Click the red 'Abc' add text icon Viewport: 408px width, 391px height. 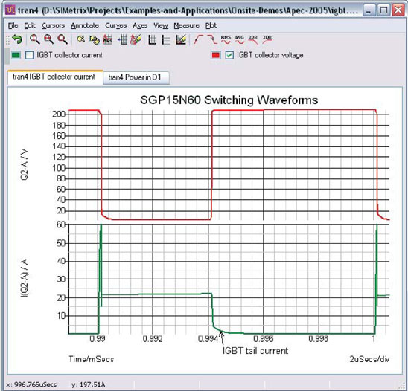click(107, 39)
